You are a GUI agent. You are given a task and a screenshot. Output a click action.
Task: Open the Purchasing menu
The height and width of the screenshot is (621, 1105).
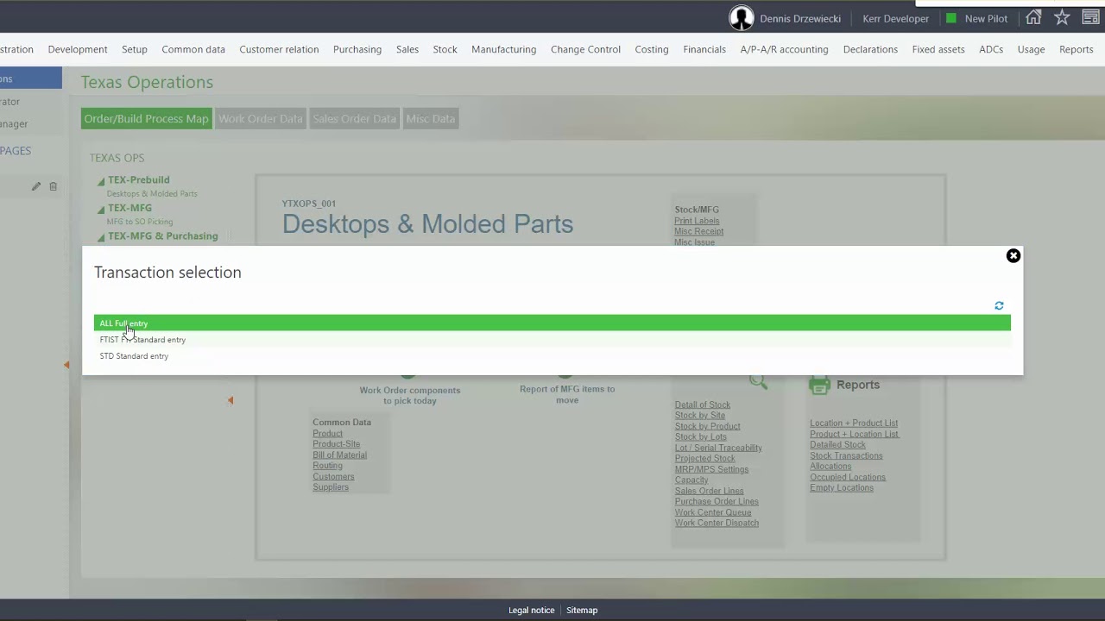pos(357,49)
